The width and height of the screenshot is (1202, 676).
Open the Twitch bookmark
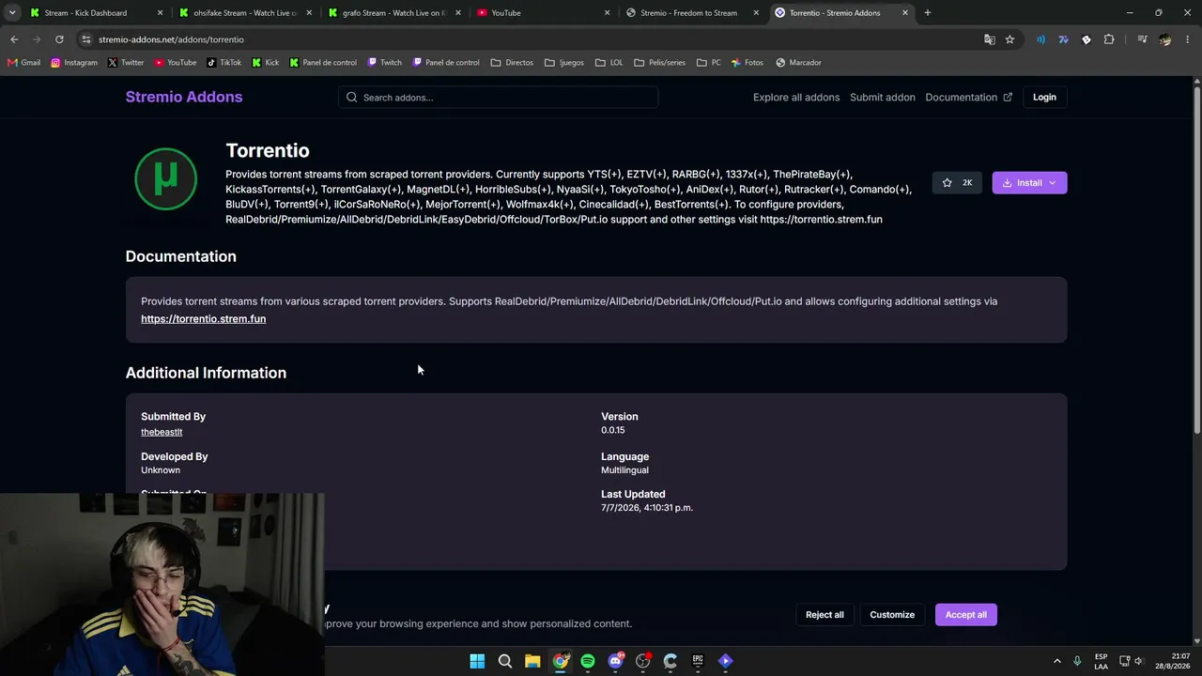tap(385, 63)
